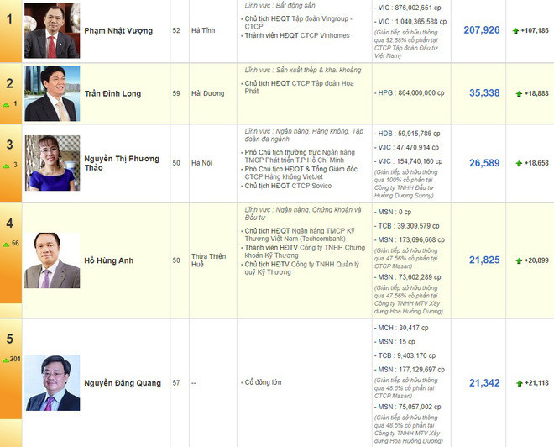Select Hồ Hùng Anh's portrait thumbnail
Image resolution: width=554 pixels, height=447 pixels.
tap(52, 260)
